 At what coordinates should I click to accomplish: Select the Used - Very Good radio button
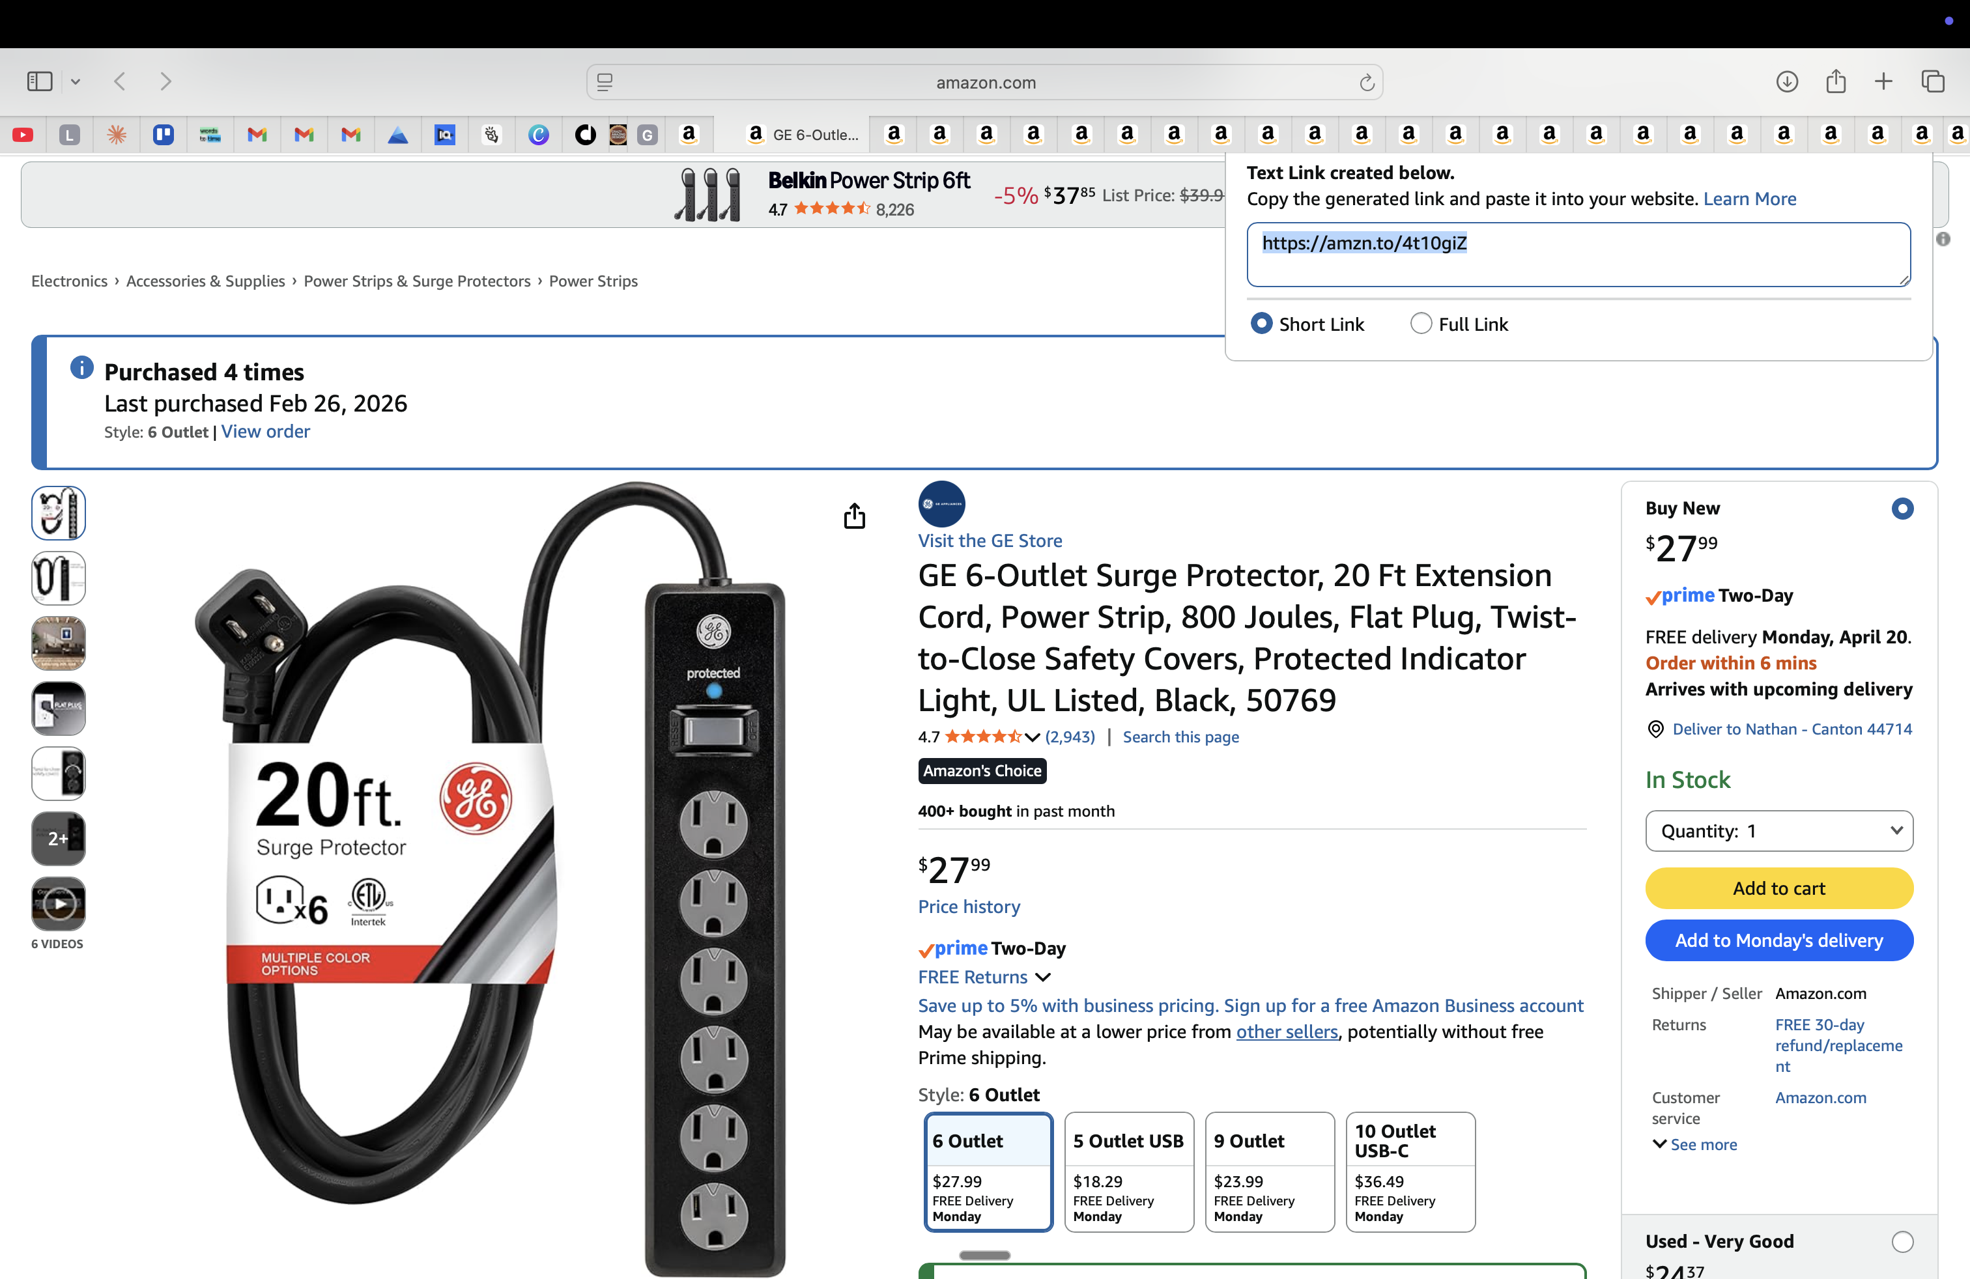click(1902, 1242)
